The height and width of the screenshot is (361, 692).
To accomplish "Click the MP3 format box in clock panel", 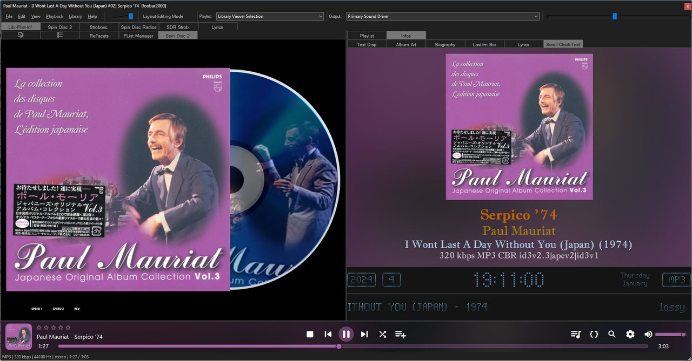I will click(676, 280).
